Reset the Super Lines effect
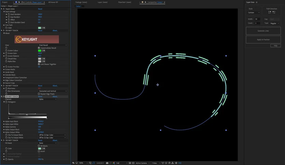This screenshot has width=285, height=165. coord(40,9)
